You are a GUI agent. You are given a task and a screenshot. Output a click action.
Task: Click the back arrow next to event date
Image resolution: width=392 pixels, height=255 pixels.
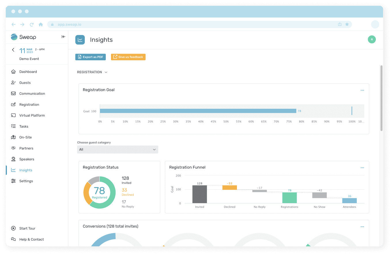[x=13, y=50]
